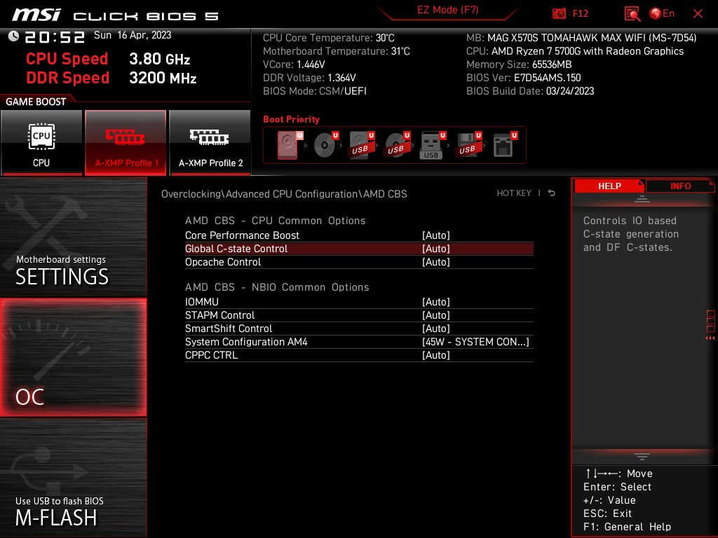Enable A-XMP Profile 2
The width and height of the screenshot is (718, 538).
coord(210,142)
